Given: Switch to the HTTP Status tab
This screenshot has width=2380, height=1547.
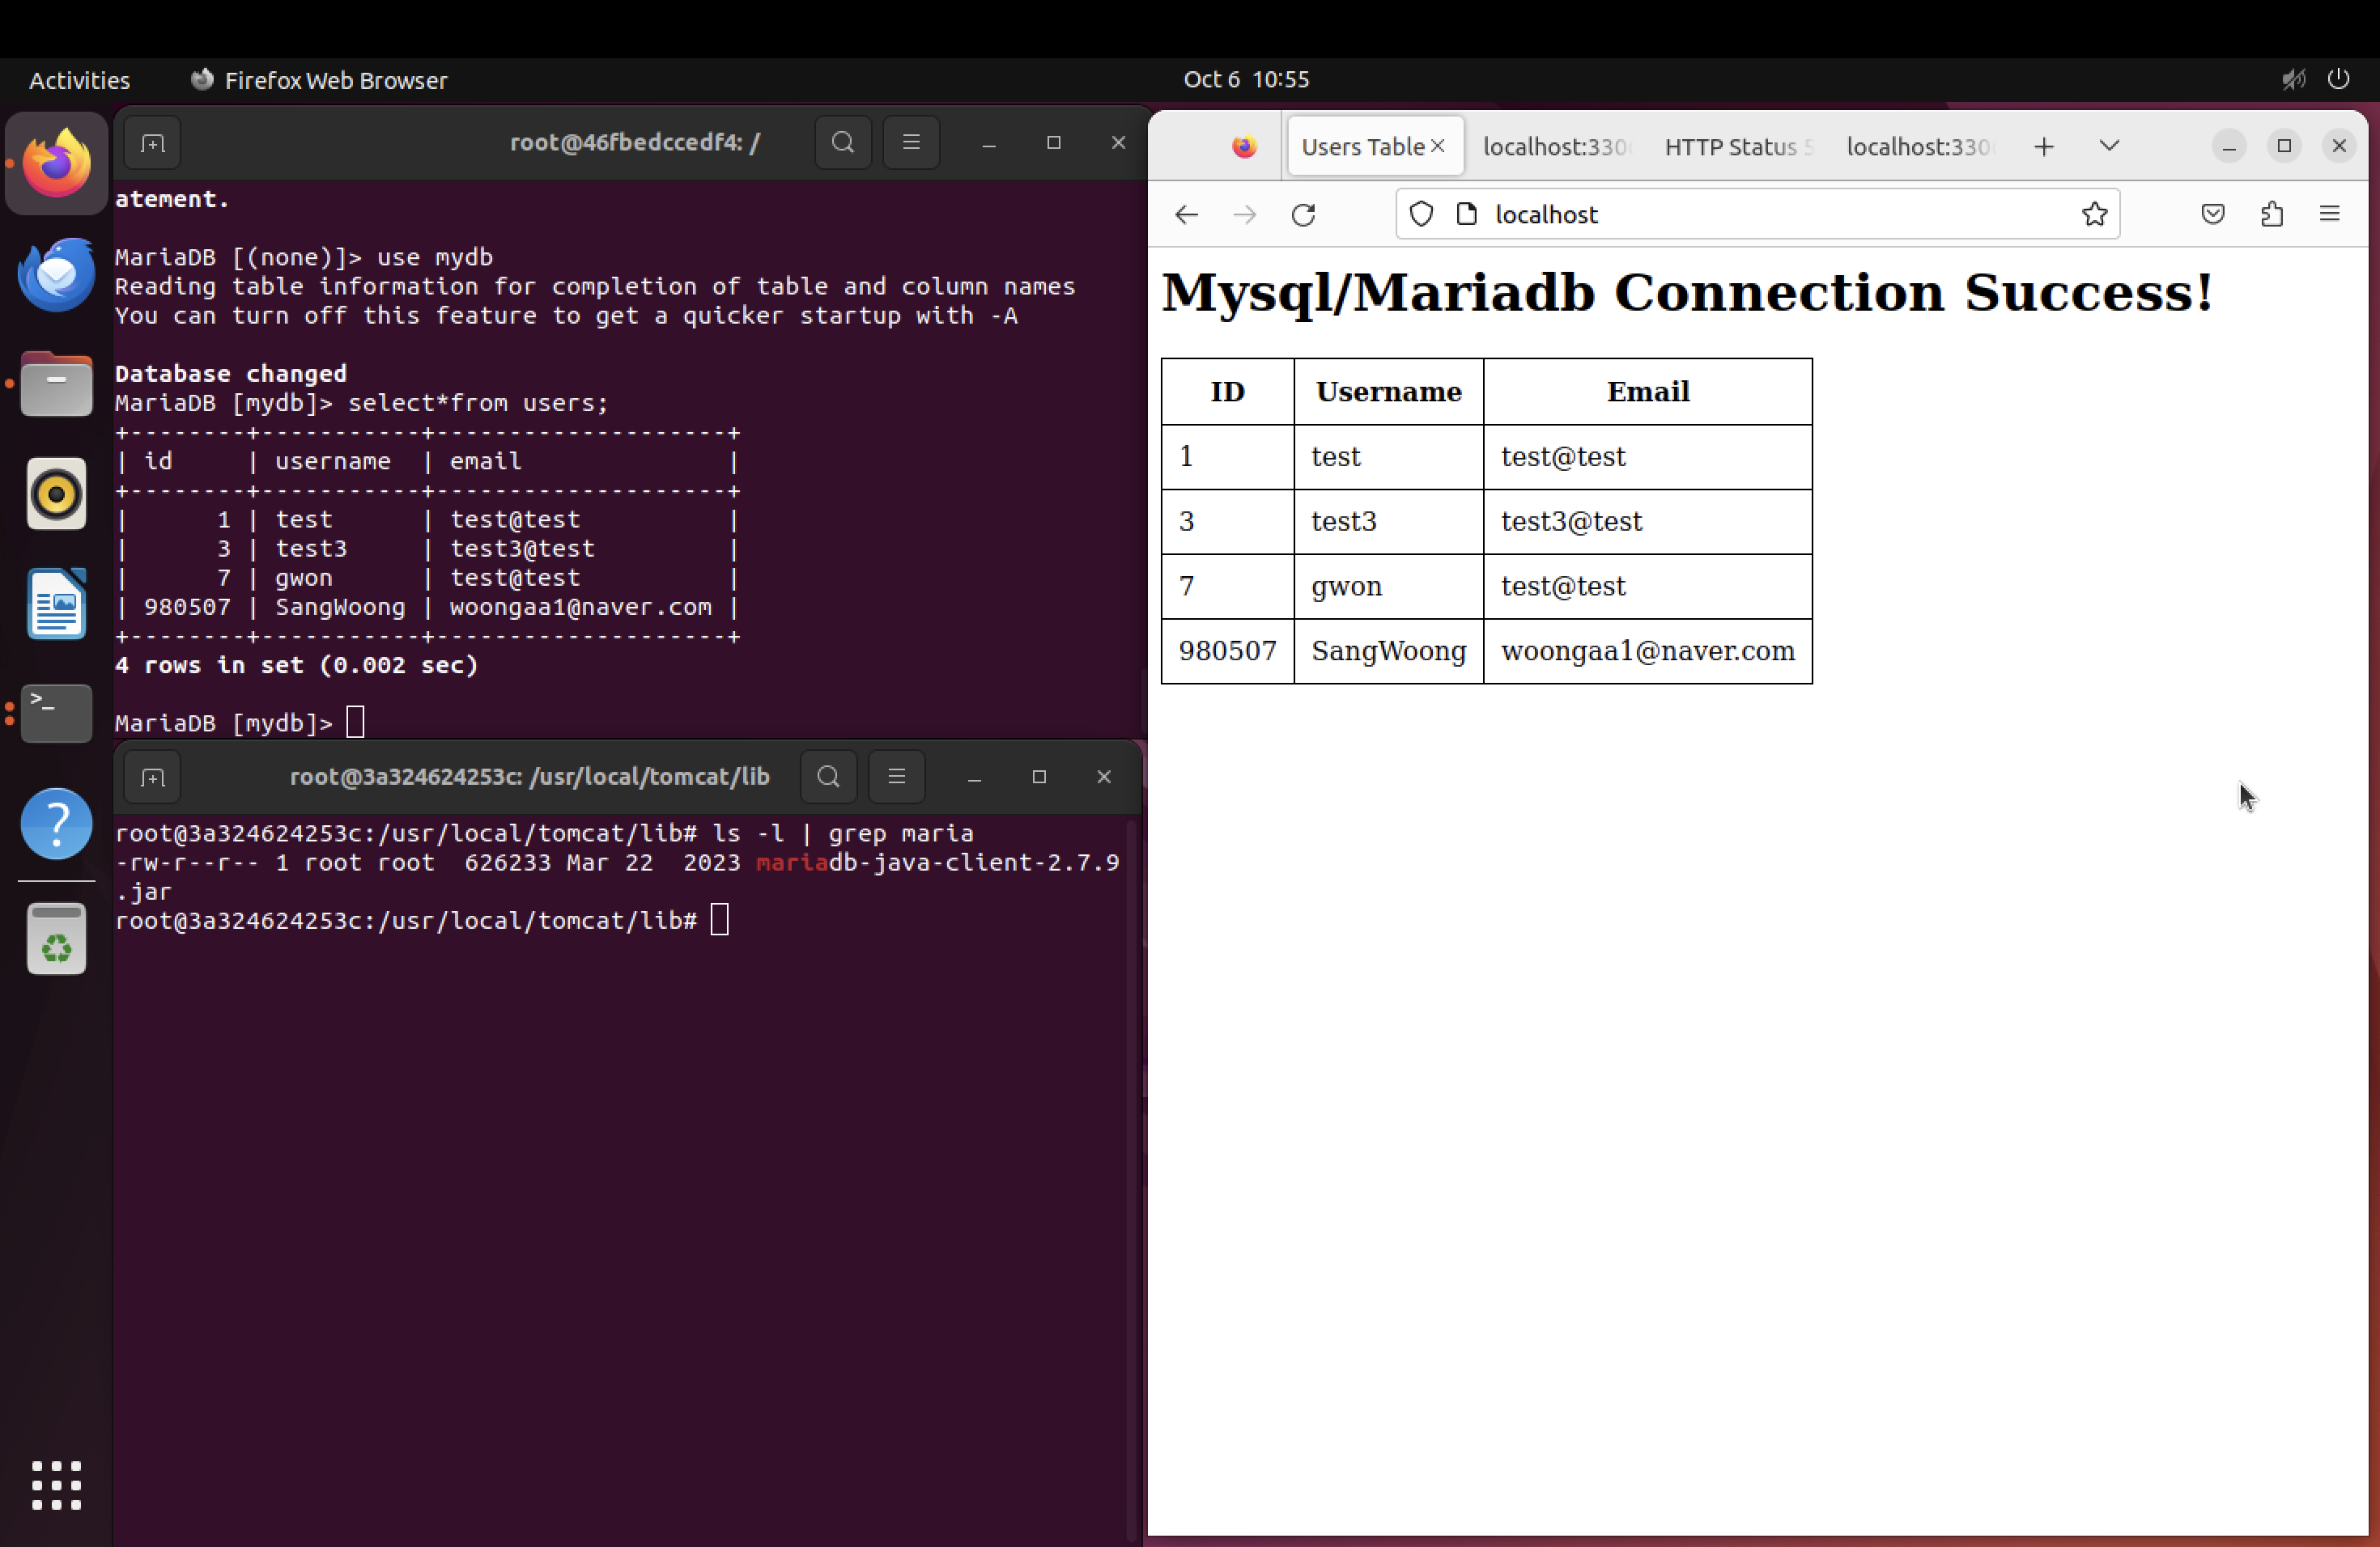Looking at the screenshot, I should [x=1736, y=147].
